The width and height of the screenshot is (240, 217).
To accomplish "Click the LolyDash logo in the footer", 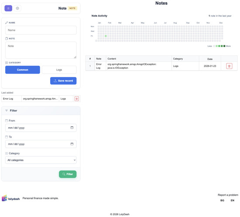I will [11, 198].
